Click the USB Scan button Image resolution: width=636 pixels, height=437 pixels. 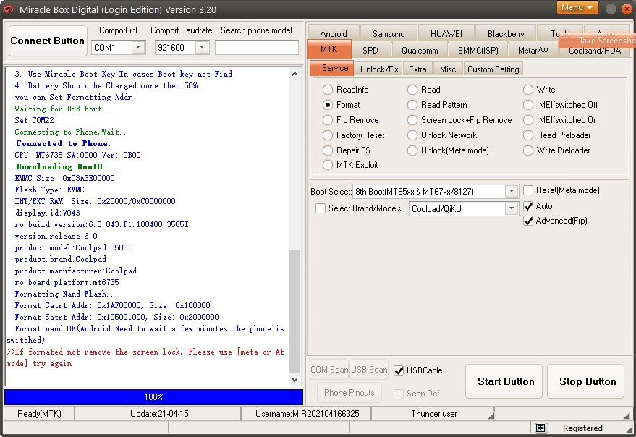[x=369, y=369]
